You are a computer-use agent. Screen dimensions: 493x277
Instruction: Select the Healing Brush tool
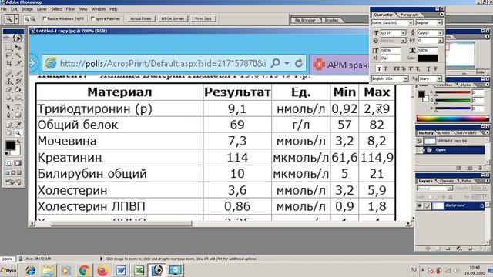click(8, 74)
